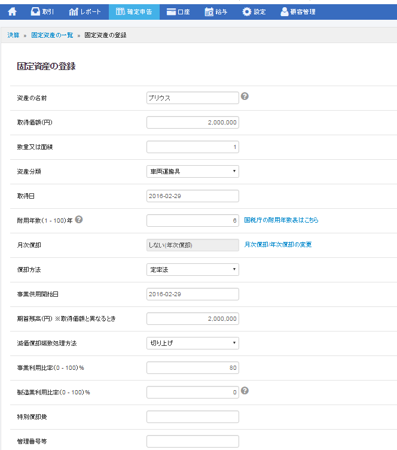
Task: Click help icon next to 資産の名前 field
Action: tap(245, 96)
